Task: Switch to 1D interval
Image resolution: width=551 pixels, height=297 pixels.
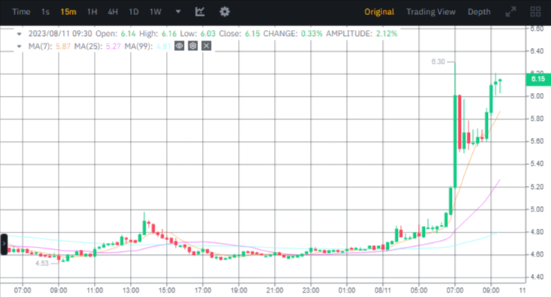Action: point(134,12)
